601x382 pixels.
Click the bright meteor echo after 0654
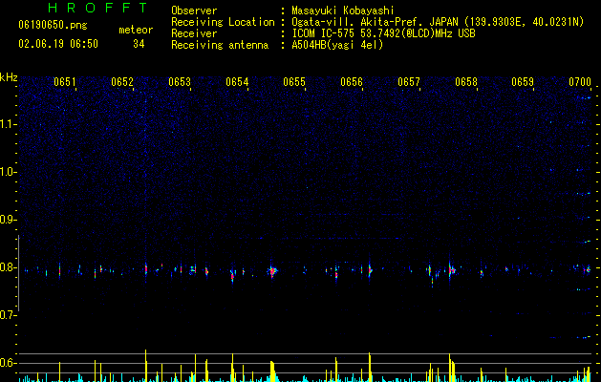272,271
